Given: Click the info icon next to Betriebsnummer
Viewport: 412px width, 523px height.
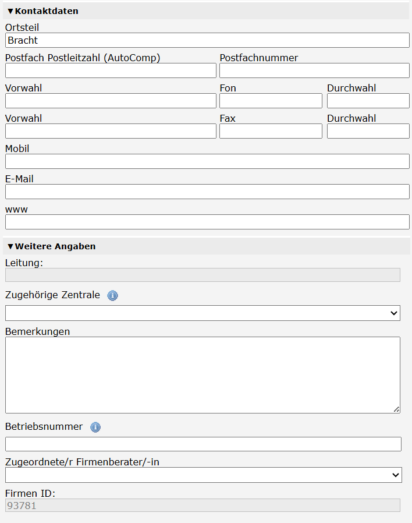Looking at the screenshot, I should coord(95,427).
